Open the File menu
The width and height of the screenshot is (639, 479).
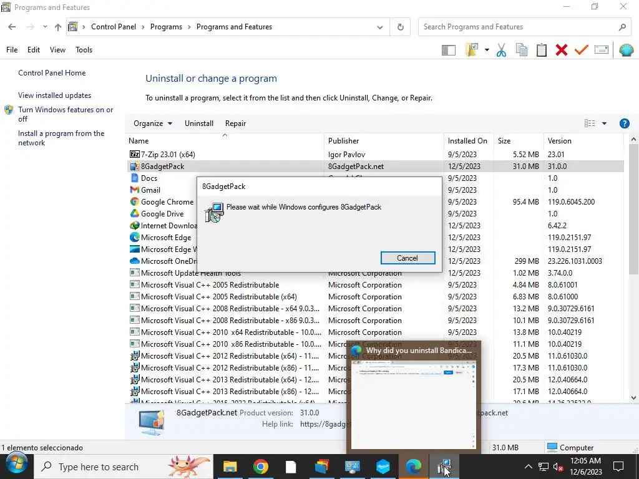[12, 50]
